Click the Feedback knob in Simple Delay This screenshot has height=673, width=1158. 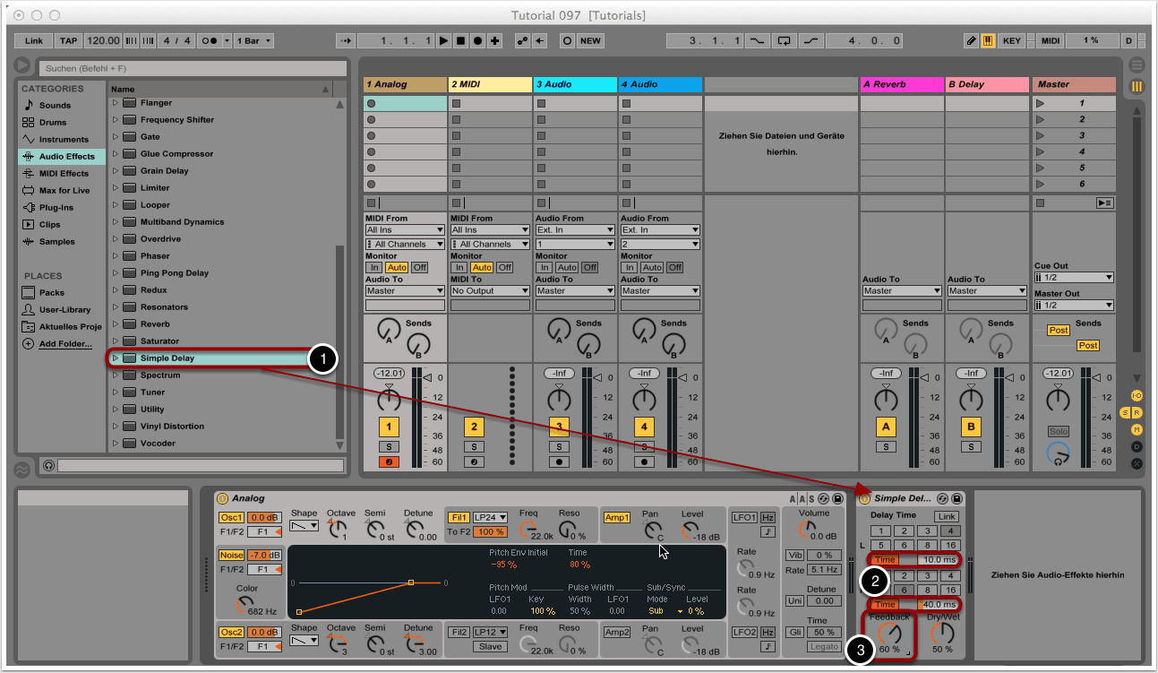pos(889,634)
